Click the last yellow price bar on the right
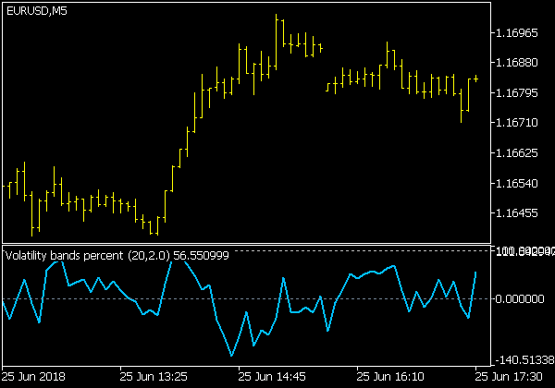 point(475,79)
